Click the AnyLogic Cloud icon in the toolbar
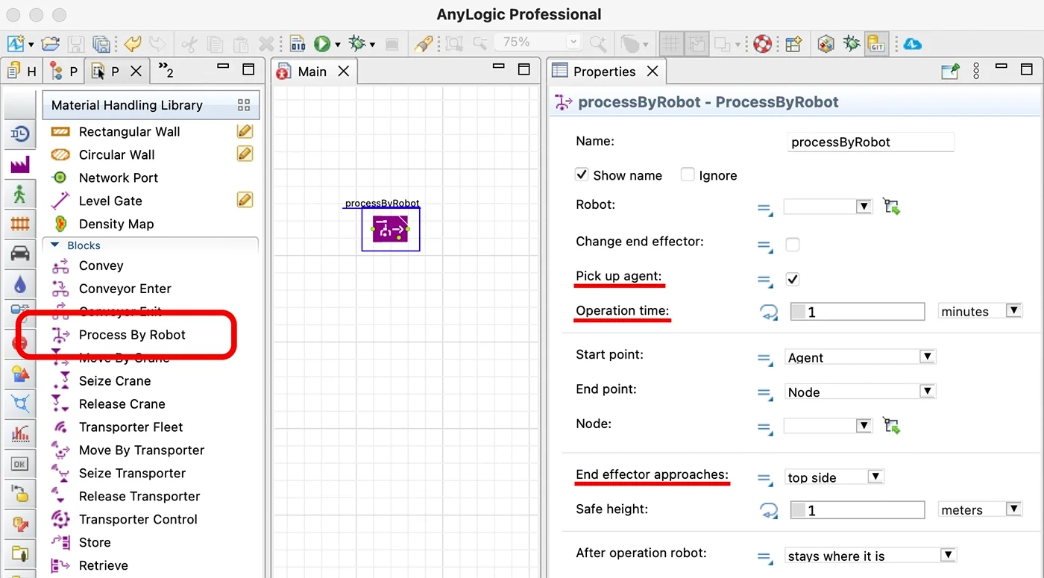The image size is (1044, 578). tap(912, 44)
